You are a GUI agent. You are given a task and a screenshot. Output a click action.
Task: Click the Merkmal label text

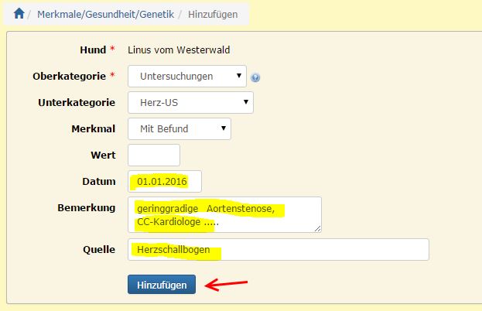pyautogui.click(x=93, y=128)
